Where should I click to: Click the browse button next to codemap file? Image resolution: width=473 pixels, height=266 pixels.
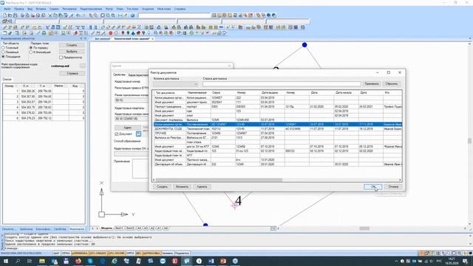tap(82, 66)
